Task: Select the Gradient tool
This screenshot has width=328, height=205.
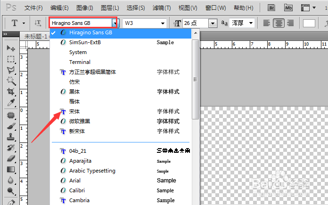Action: (11, 169)
